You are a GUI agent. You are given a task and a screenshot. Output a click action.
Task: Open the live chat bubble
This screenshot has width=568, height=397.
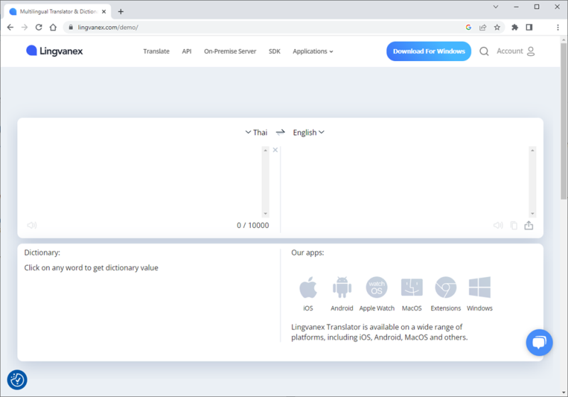pos(539,342)
